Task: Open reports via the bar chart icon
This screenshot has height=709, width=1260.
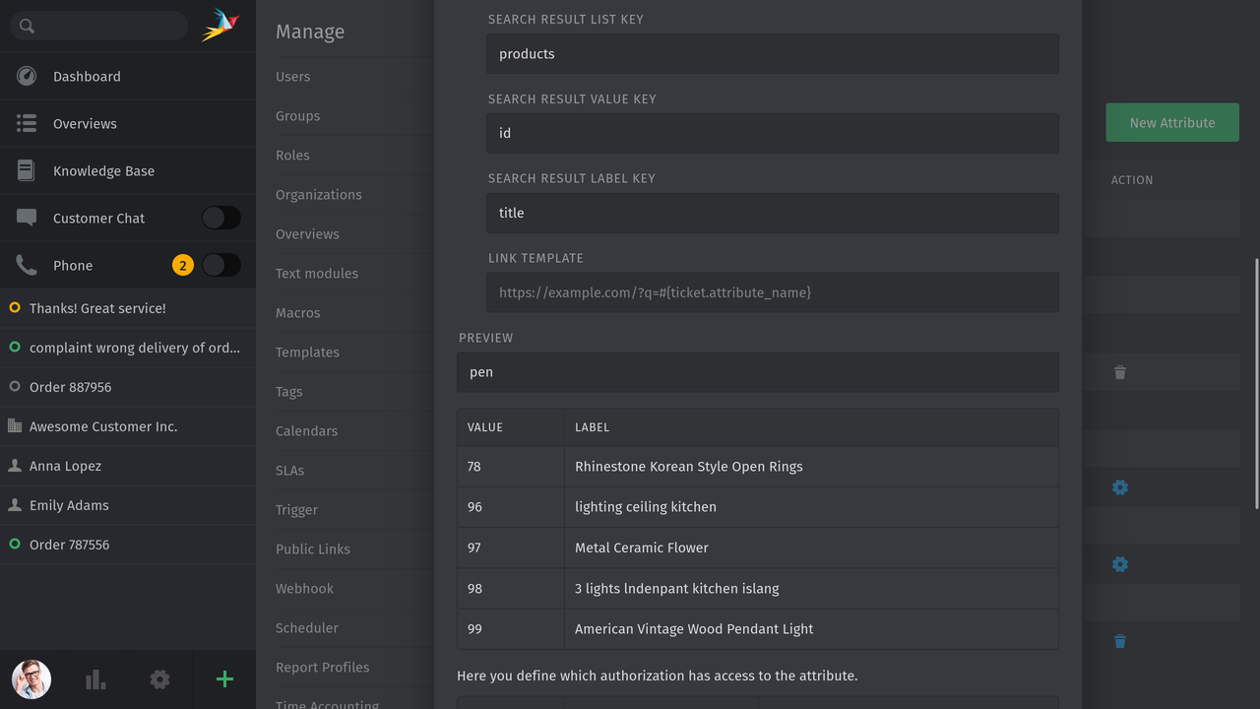Action: tap(94, 679)
